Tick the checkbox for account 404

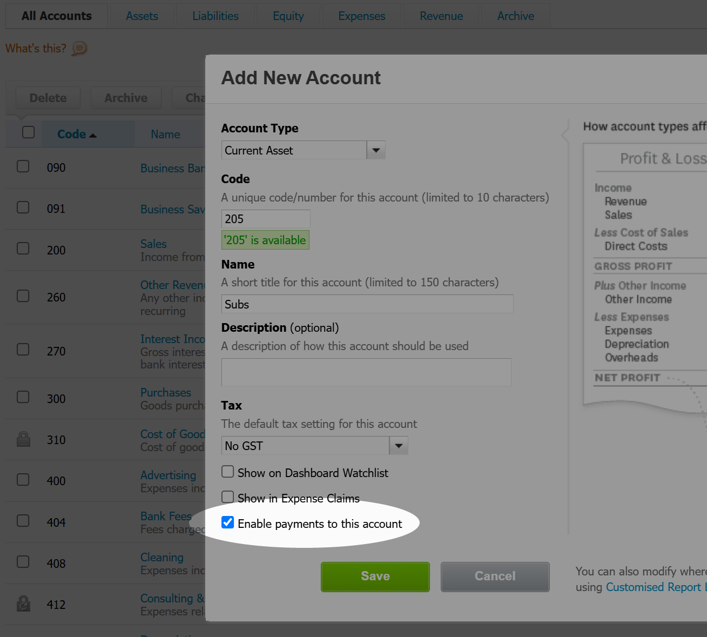click(23, 520)
